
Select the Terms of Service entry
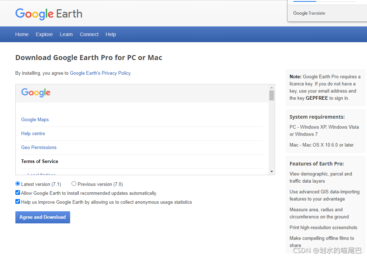pyautogui.click(x=40, y=161)
